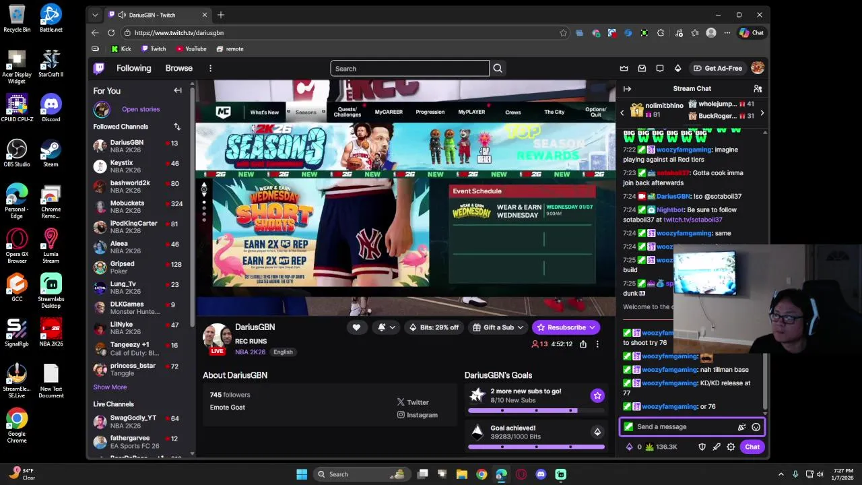Open the YouTube bookmark
The height and width of the screenshot is (485, 862).
(191, 48)
